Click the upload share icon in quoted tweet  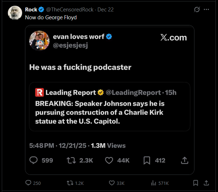click(184, 161)
